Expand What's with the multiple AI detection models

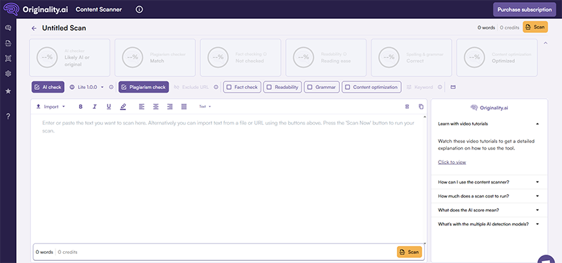489,224
